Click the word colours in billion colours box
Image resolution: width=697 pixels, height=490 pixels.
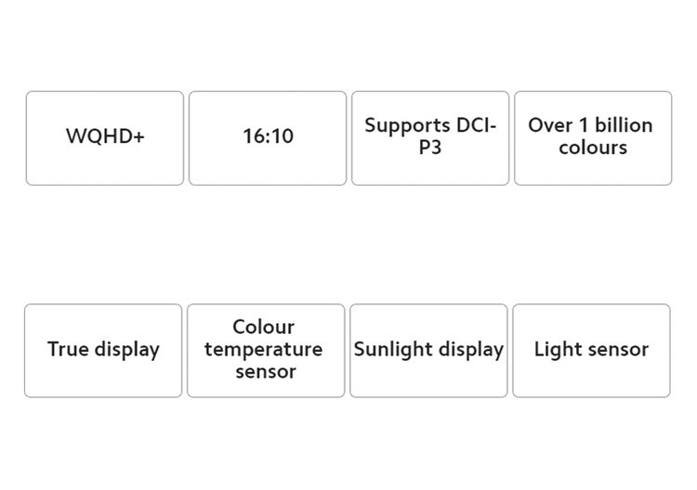pos(593,148)
